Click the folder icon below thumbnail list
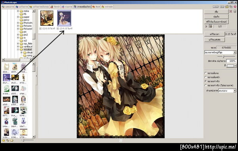Image resolution: width=238 pixels, height=151 pixels. coord(12,140)
